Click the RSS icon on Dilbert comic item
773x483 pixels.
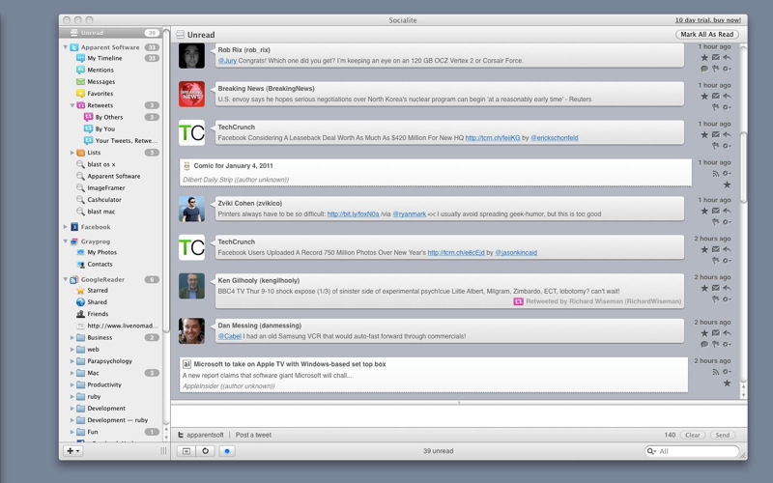tap(716, 174)
